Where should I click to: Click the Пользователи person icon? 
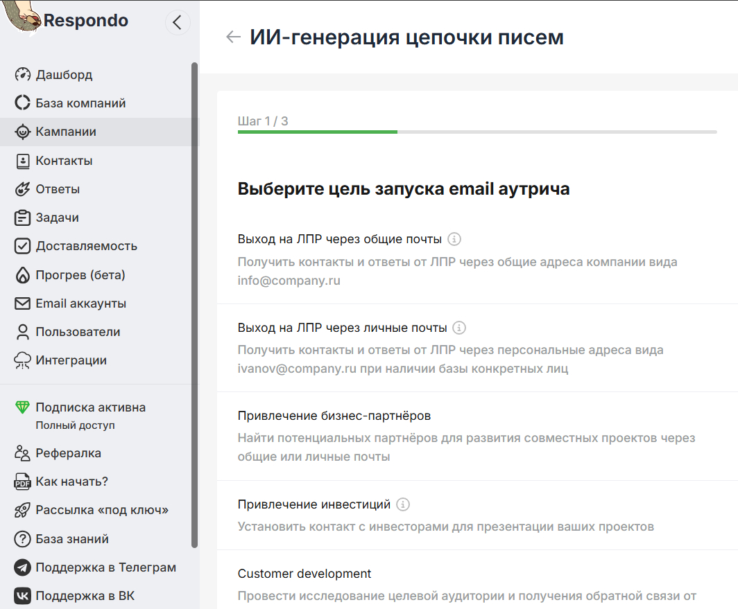22,332
